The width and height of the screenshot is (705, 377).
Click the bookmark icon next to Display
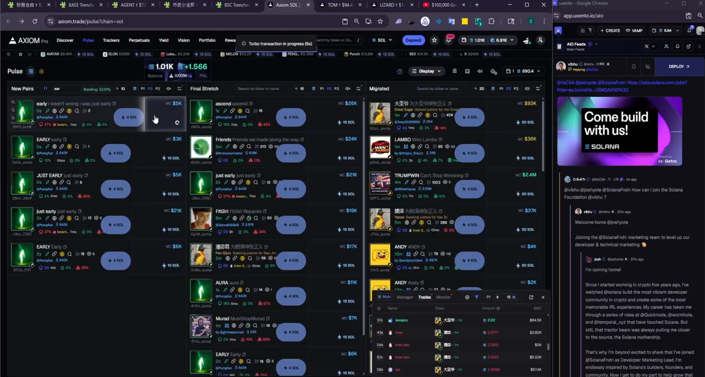[454, 71]
